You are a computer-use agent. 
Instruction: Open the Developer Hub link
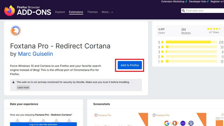(199, 1)
